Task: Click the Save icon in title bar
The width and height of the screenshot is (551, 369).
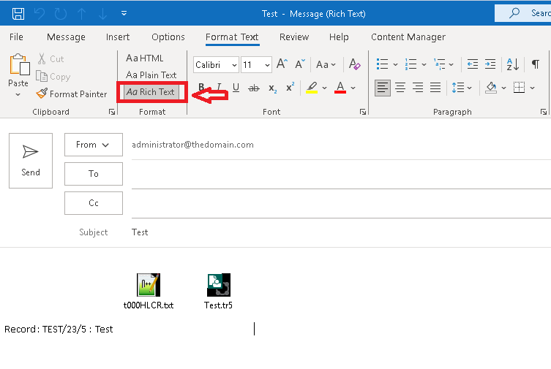Action: [x=18, y=13]
